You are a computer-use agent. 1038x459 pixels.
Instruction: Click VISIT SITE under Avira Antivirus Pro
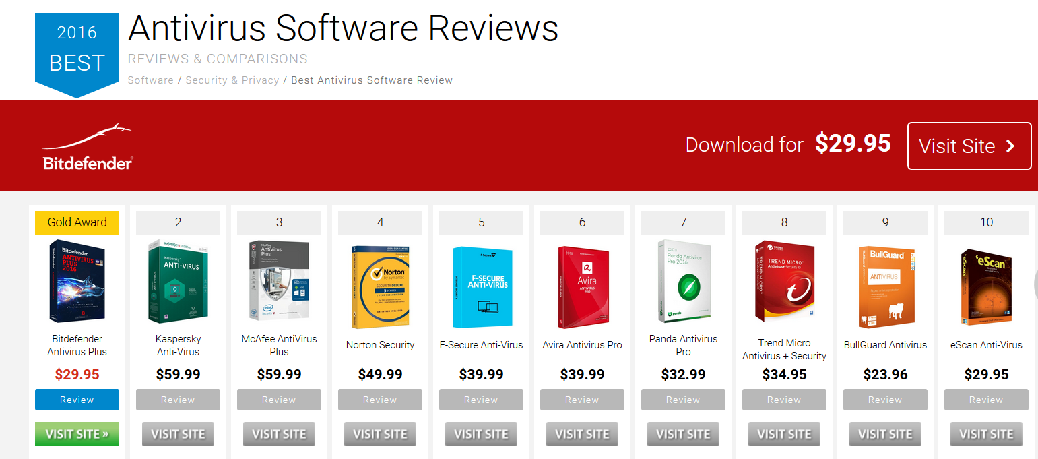582,434
